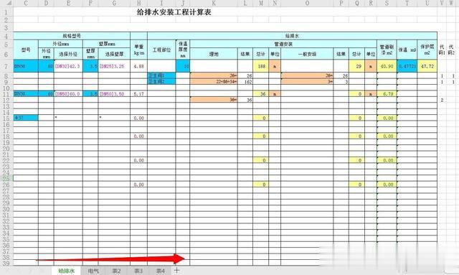Select the blue DN50 cell in row 7
459x275 pixels.
[x=26, y=66]
